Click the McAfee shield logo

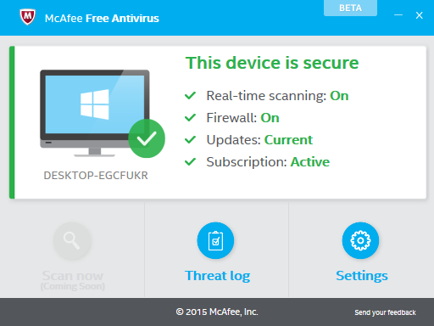[x=27, y=17]
